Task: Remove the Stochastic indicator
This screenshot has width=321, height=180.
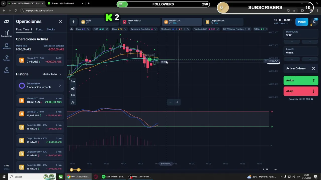Action: (x=188, y=29)
